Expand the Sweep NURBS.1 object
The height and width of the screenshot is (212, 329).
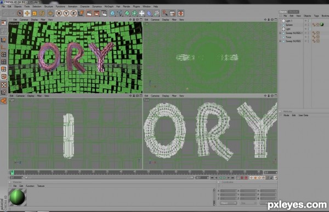point(280,33)
